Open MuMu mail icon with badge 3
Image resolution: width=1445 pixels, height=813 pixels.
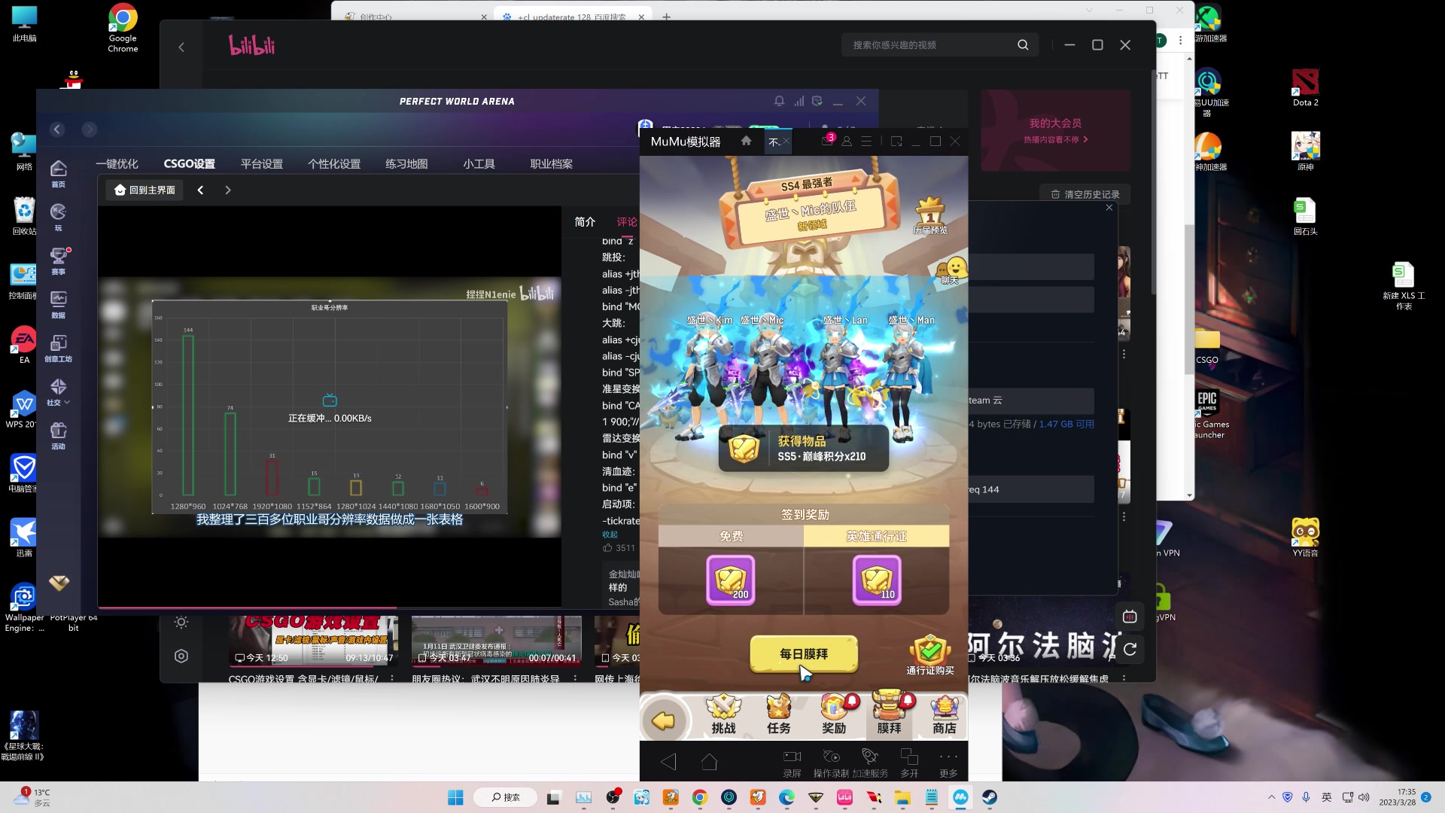pos(827,141)
